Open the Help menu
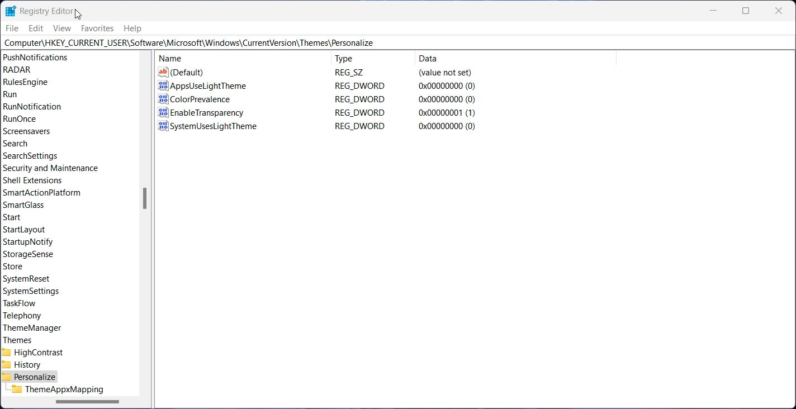Viewport: 796px width, 409px height. (132, 28)
